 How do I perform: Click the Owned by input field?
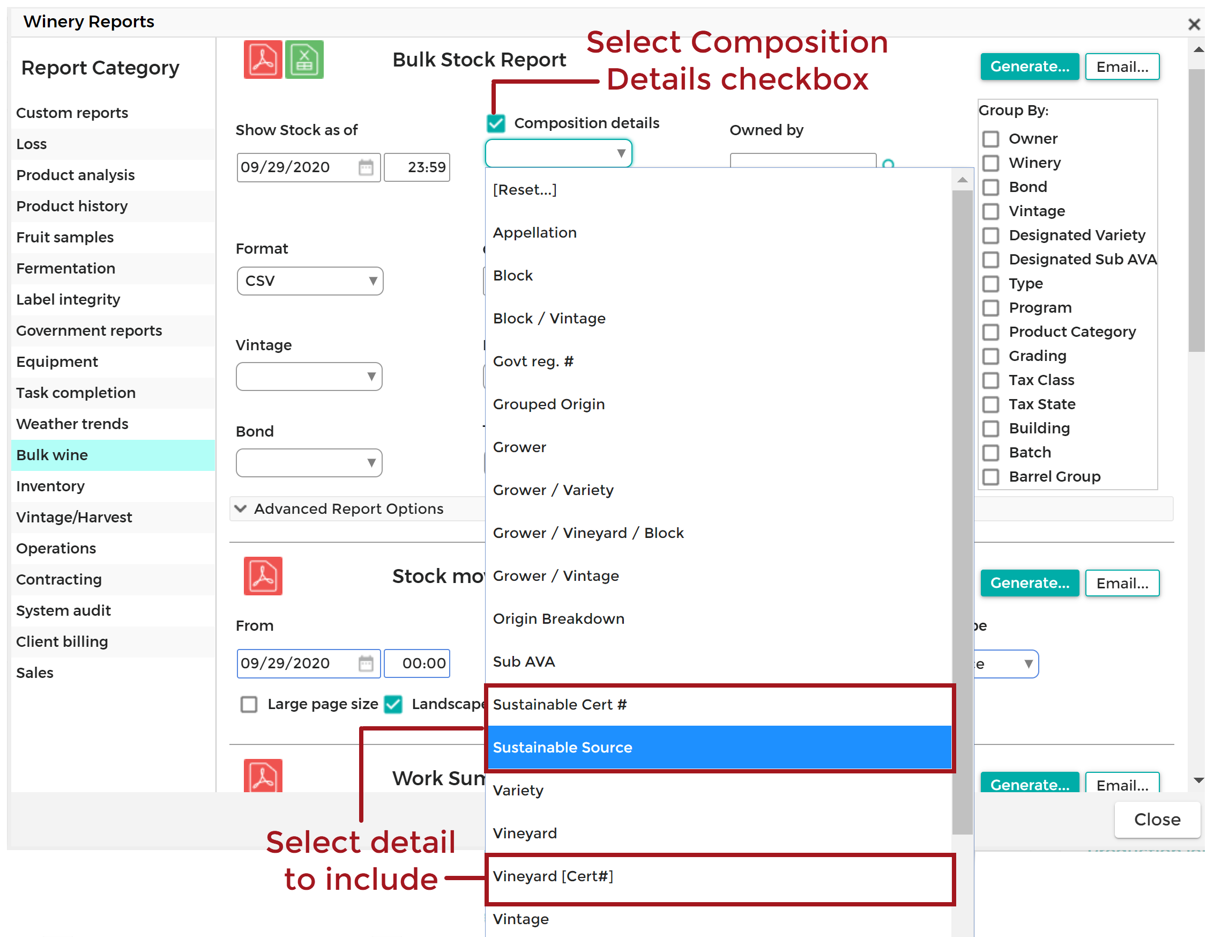tap(803, 160)
